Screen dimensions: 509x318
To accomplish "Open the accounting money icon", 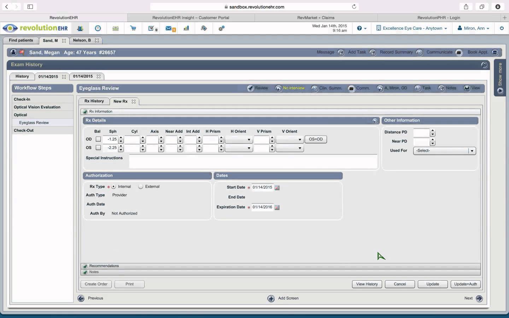I will coord(116,28).
